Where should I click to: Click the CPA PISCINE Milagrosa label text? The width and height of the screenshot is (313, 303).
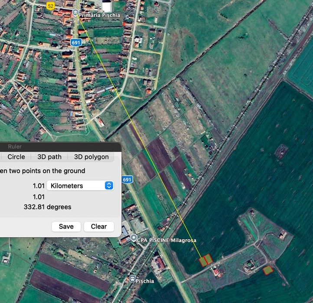pyautogui.click(x=166, y=240)
